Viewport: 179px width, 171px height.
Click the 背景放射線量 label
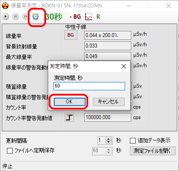pos(21,47)
